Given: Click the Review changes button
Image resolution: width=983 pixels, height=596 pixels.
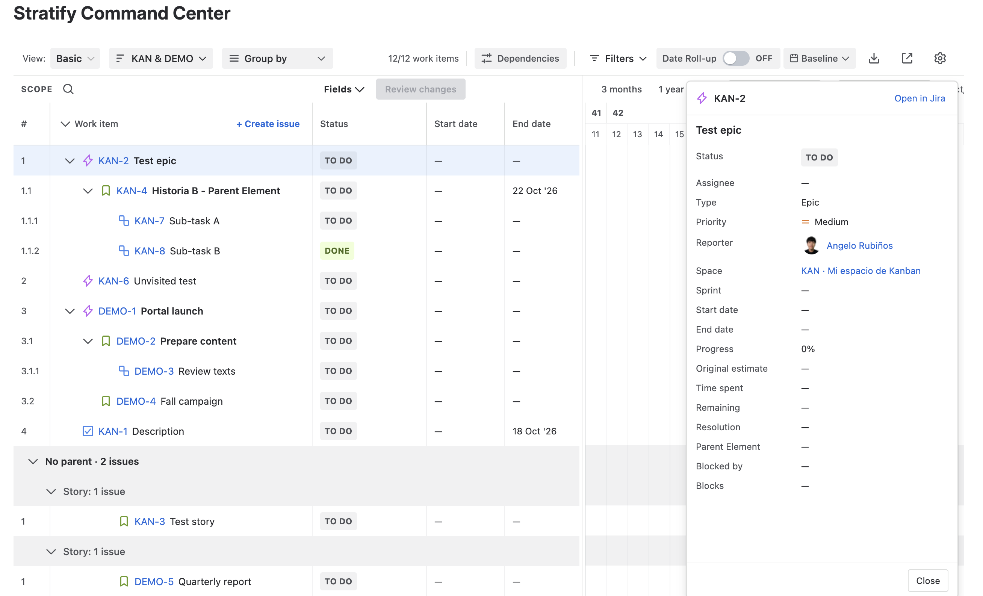Looking at the screenshot, I should [x=420, y=89].
